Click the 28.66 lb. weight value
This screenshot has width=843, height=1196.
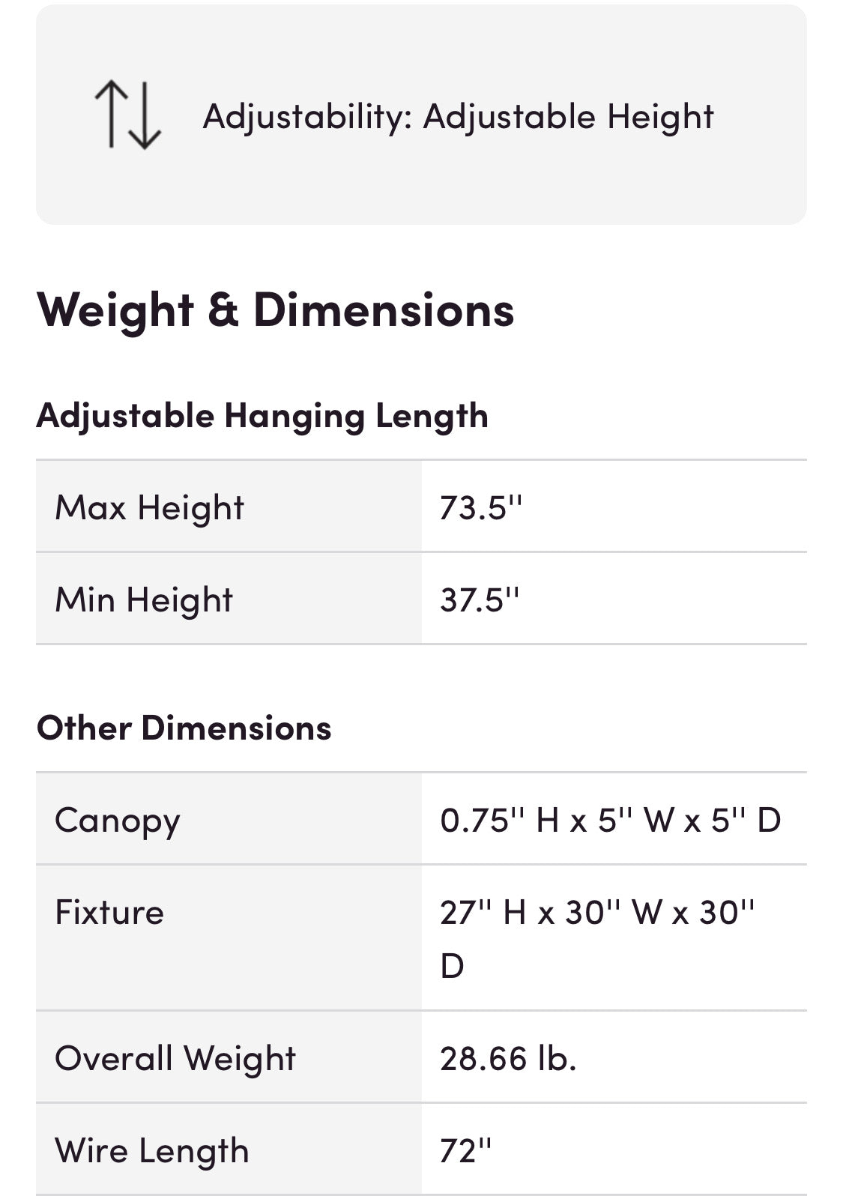pos(508,1058)
